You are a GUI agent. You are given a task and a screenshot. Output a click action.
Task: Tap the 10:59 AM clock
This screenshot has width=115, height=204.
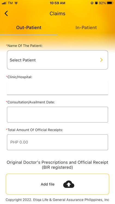(57, 3)
